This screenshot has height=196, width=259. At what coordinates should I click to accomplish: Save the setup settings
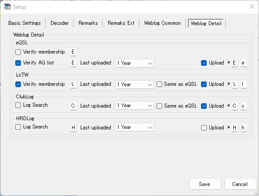(x=205, y=184)
